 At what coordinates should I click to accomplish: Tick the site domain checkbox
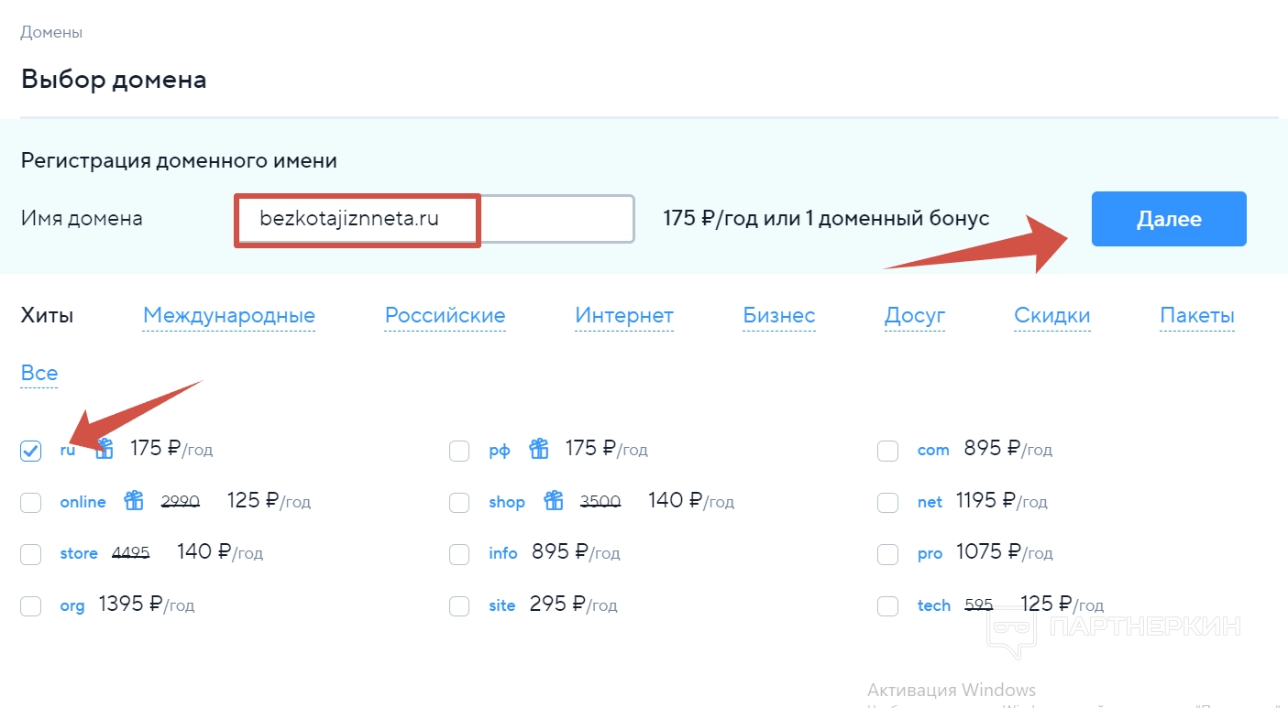tap(459, 606)
